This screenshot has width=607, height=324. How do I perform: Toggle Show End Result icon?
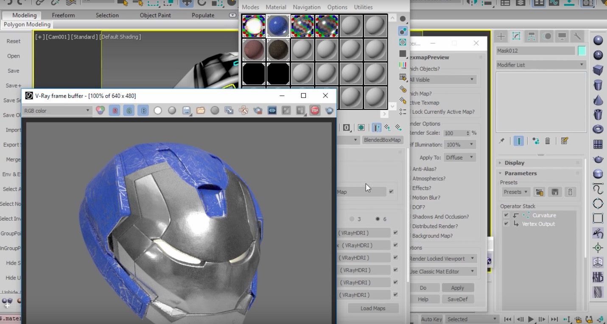coord(518,141)
